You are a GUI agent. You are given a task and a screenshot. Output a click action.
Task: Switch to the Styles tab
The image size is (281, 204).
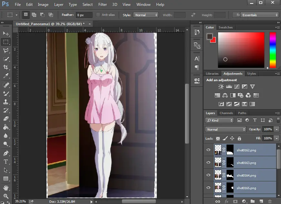tap(251, 73)
